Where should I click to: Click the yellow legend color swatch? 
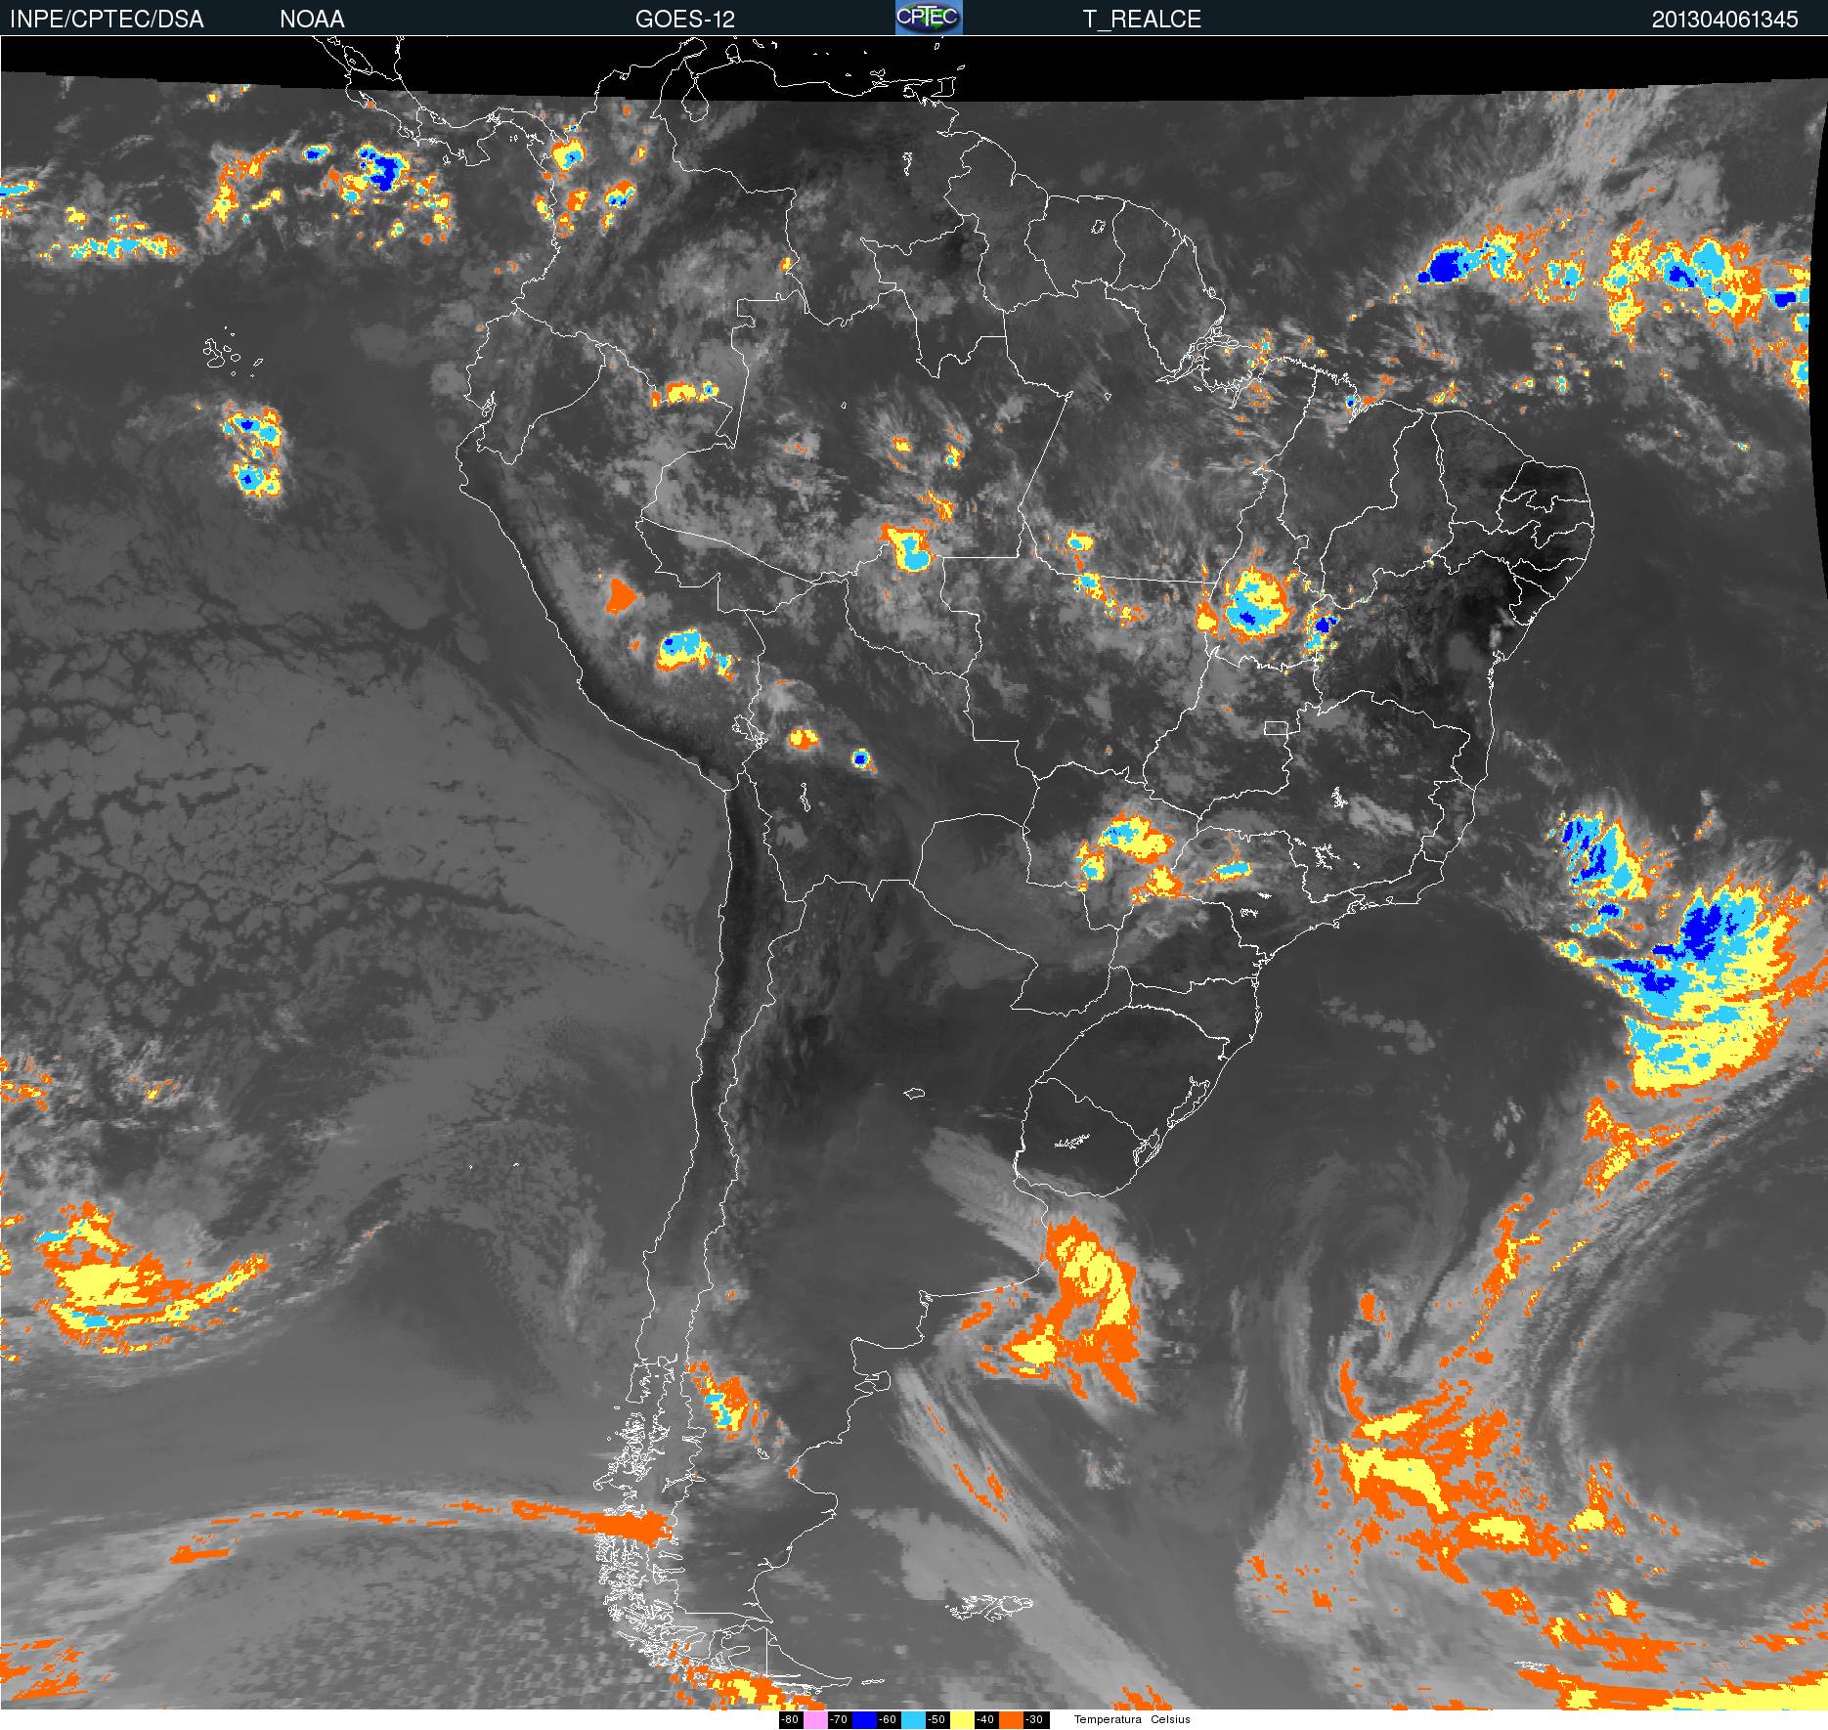point(962,1720)
